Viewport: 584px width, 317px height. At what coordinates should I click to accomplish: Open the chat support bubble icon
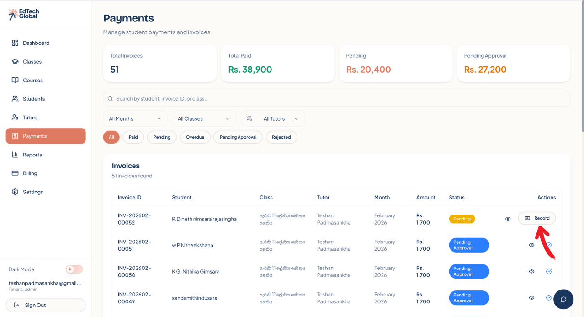point(563,299)
